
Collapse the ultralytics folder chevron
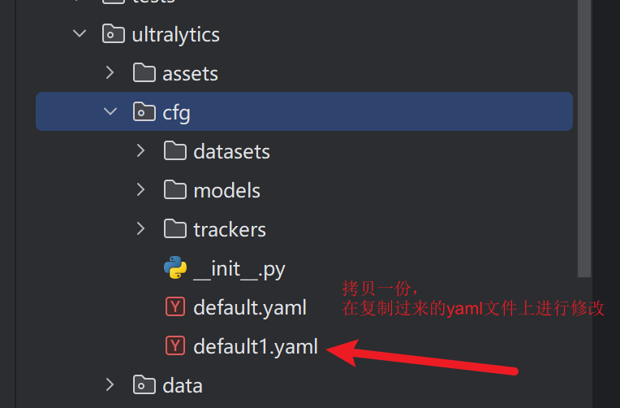[x=80, y=33]
